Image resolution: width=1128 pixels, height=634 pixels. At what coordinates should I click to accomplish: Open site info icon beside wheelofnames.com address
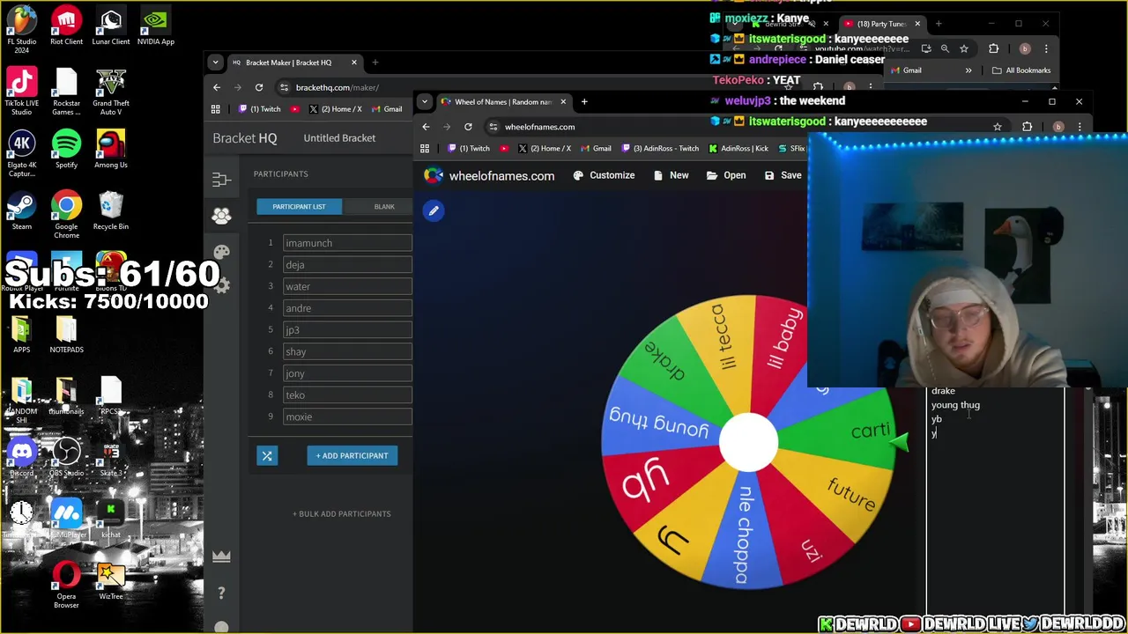point(493,127)
